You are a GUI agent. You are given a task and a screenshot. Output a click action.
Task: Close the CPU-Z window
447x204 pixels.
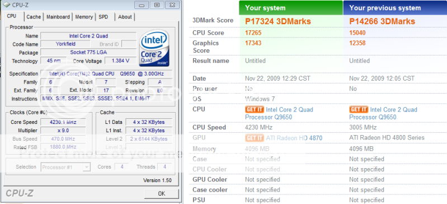pos(172,5)
